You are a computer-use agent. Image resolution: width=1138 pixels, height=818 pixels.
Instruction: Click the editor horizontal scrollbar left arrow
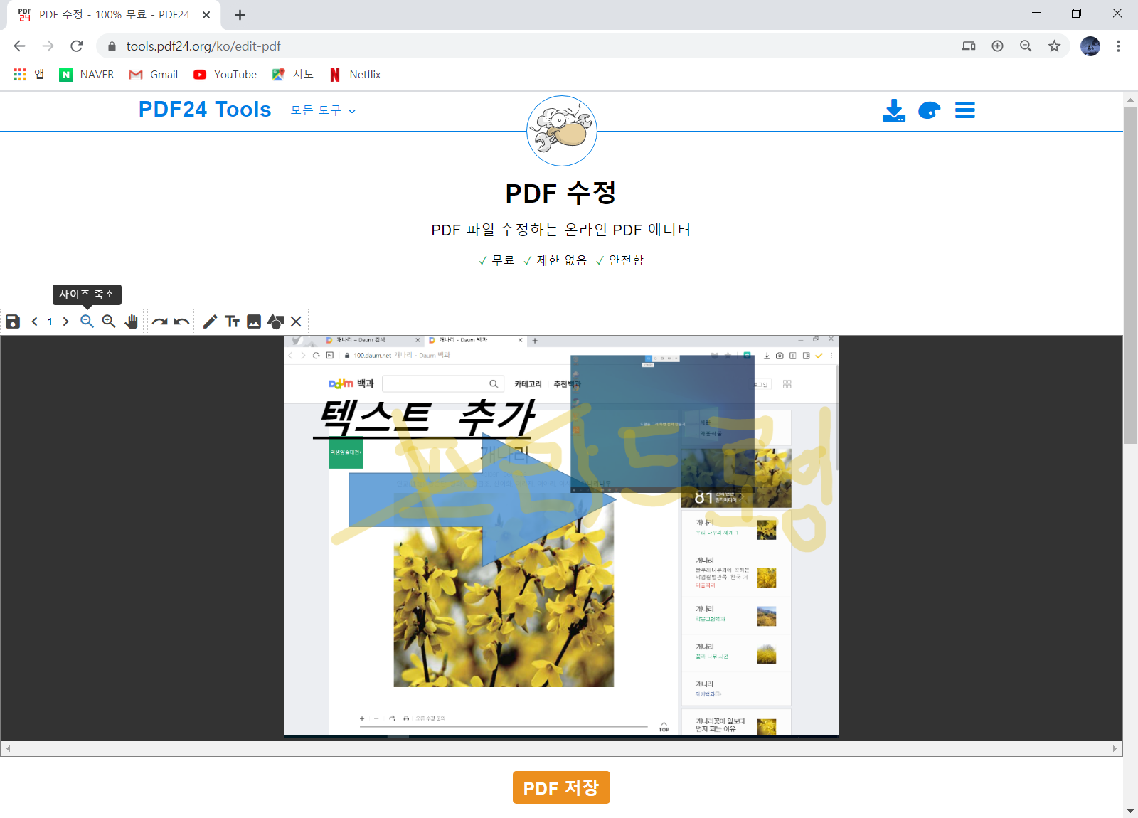tap(8, 749)
